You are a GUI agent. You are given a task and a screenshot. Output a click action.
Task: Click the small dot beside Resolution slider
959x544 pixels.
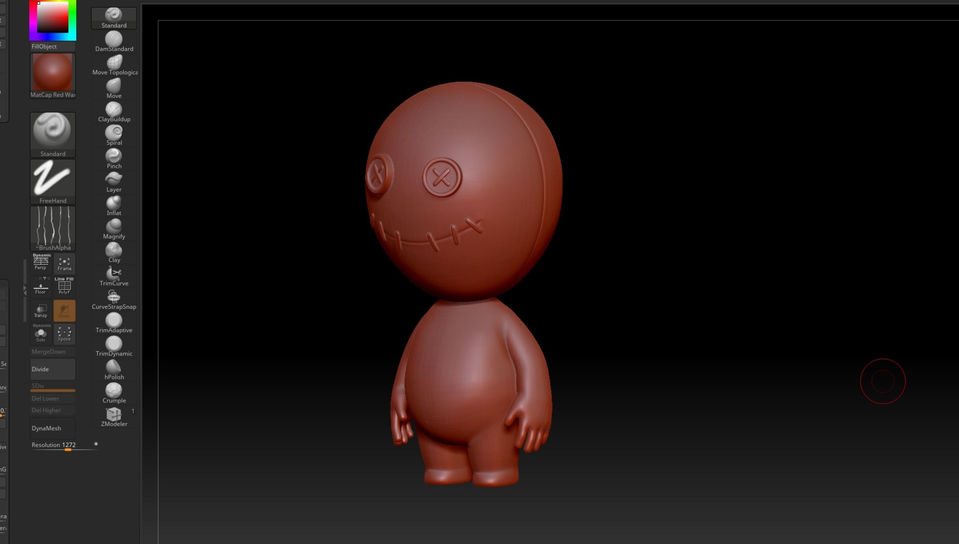(x=96, y=444)
